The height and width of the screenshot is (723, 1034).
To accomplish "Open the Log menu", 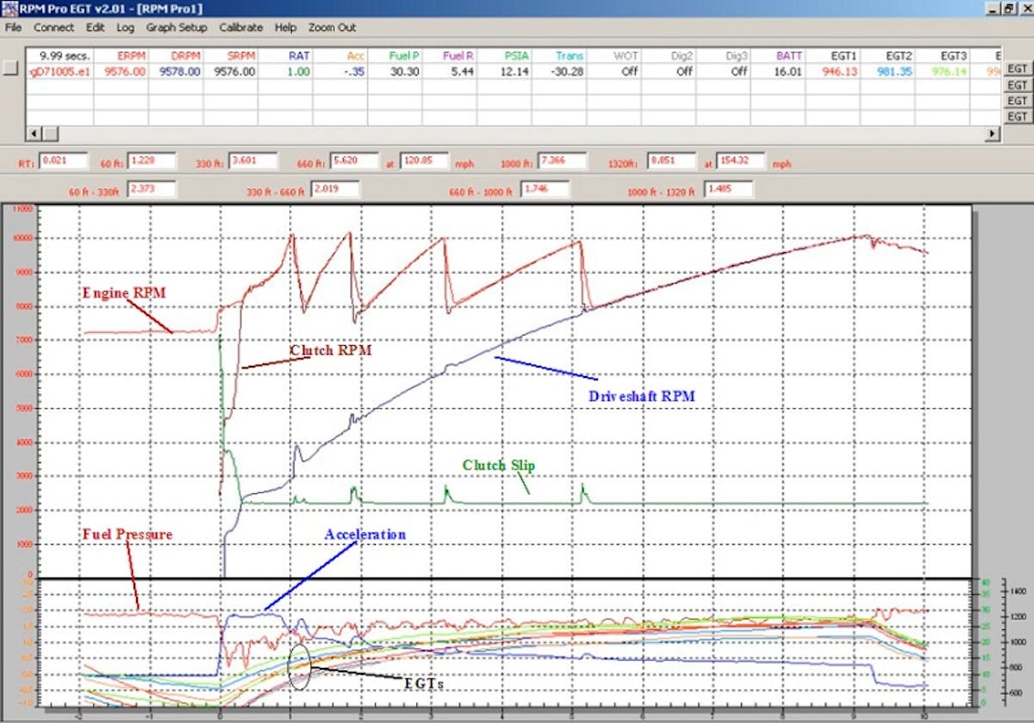I will click(x=125, y=28).
